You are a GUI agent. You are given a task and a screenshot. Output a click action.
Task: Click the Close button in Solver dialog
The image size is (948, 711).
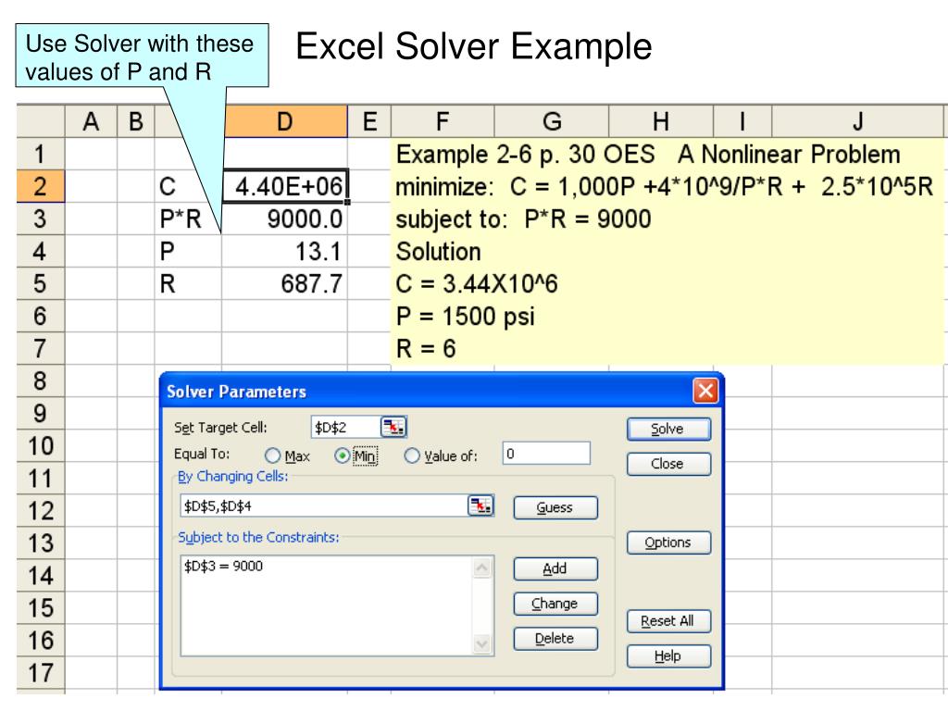pos(668,465)
